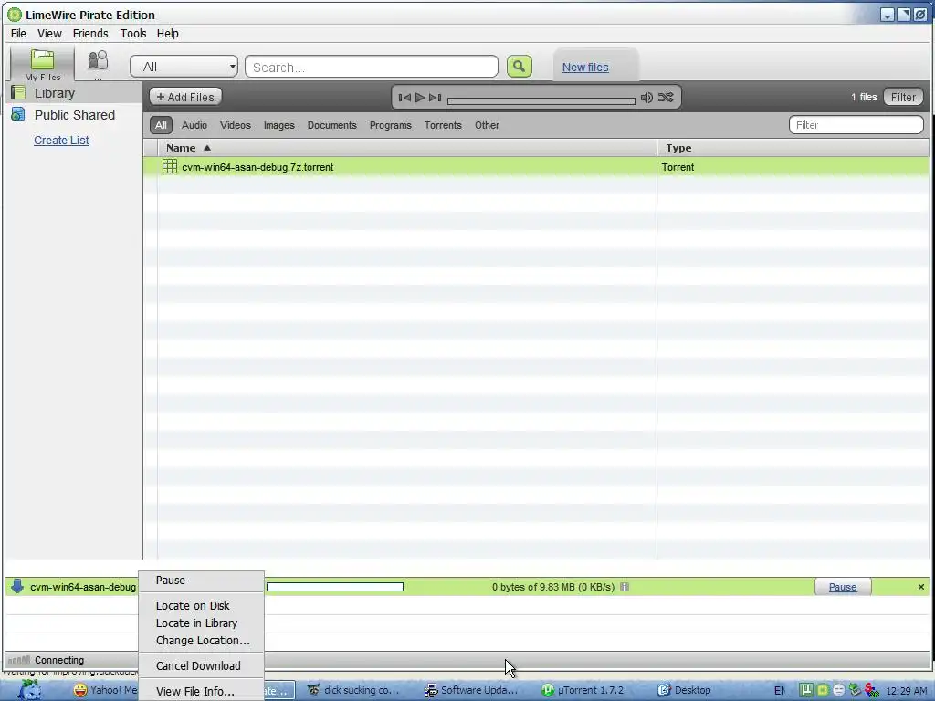Toggle the shuffle icon in player
Viewport: 935px width, 701px height.
[x=666, y=97]
